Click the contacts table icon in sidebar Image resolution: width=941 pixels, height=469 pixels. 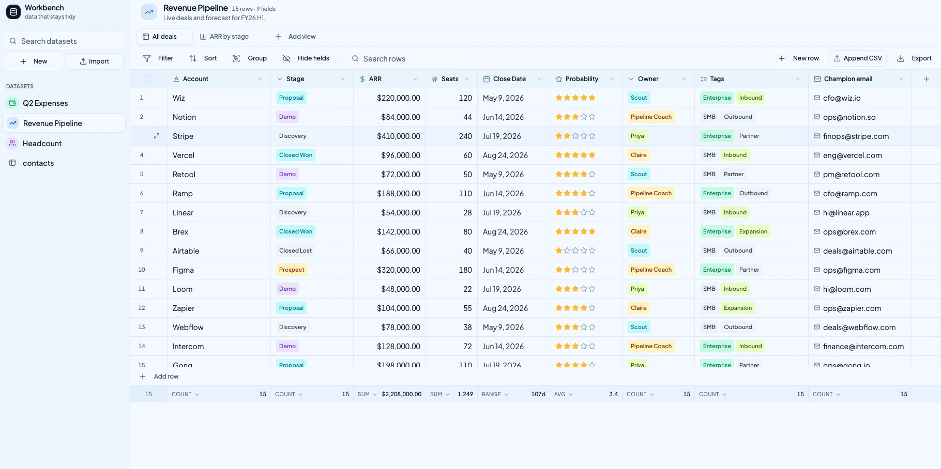click(12, 163)
